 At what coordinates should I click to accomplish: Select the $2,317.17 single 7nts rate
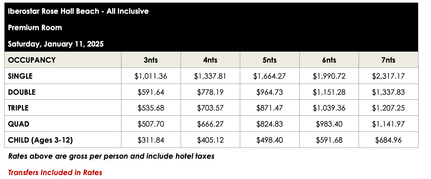[388, 76]
